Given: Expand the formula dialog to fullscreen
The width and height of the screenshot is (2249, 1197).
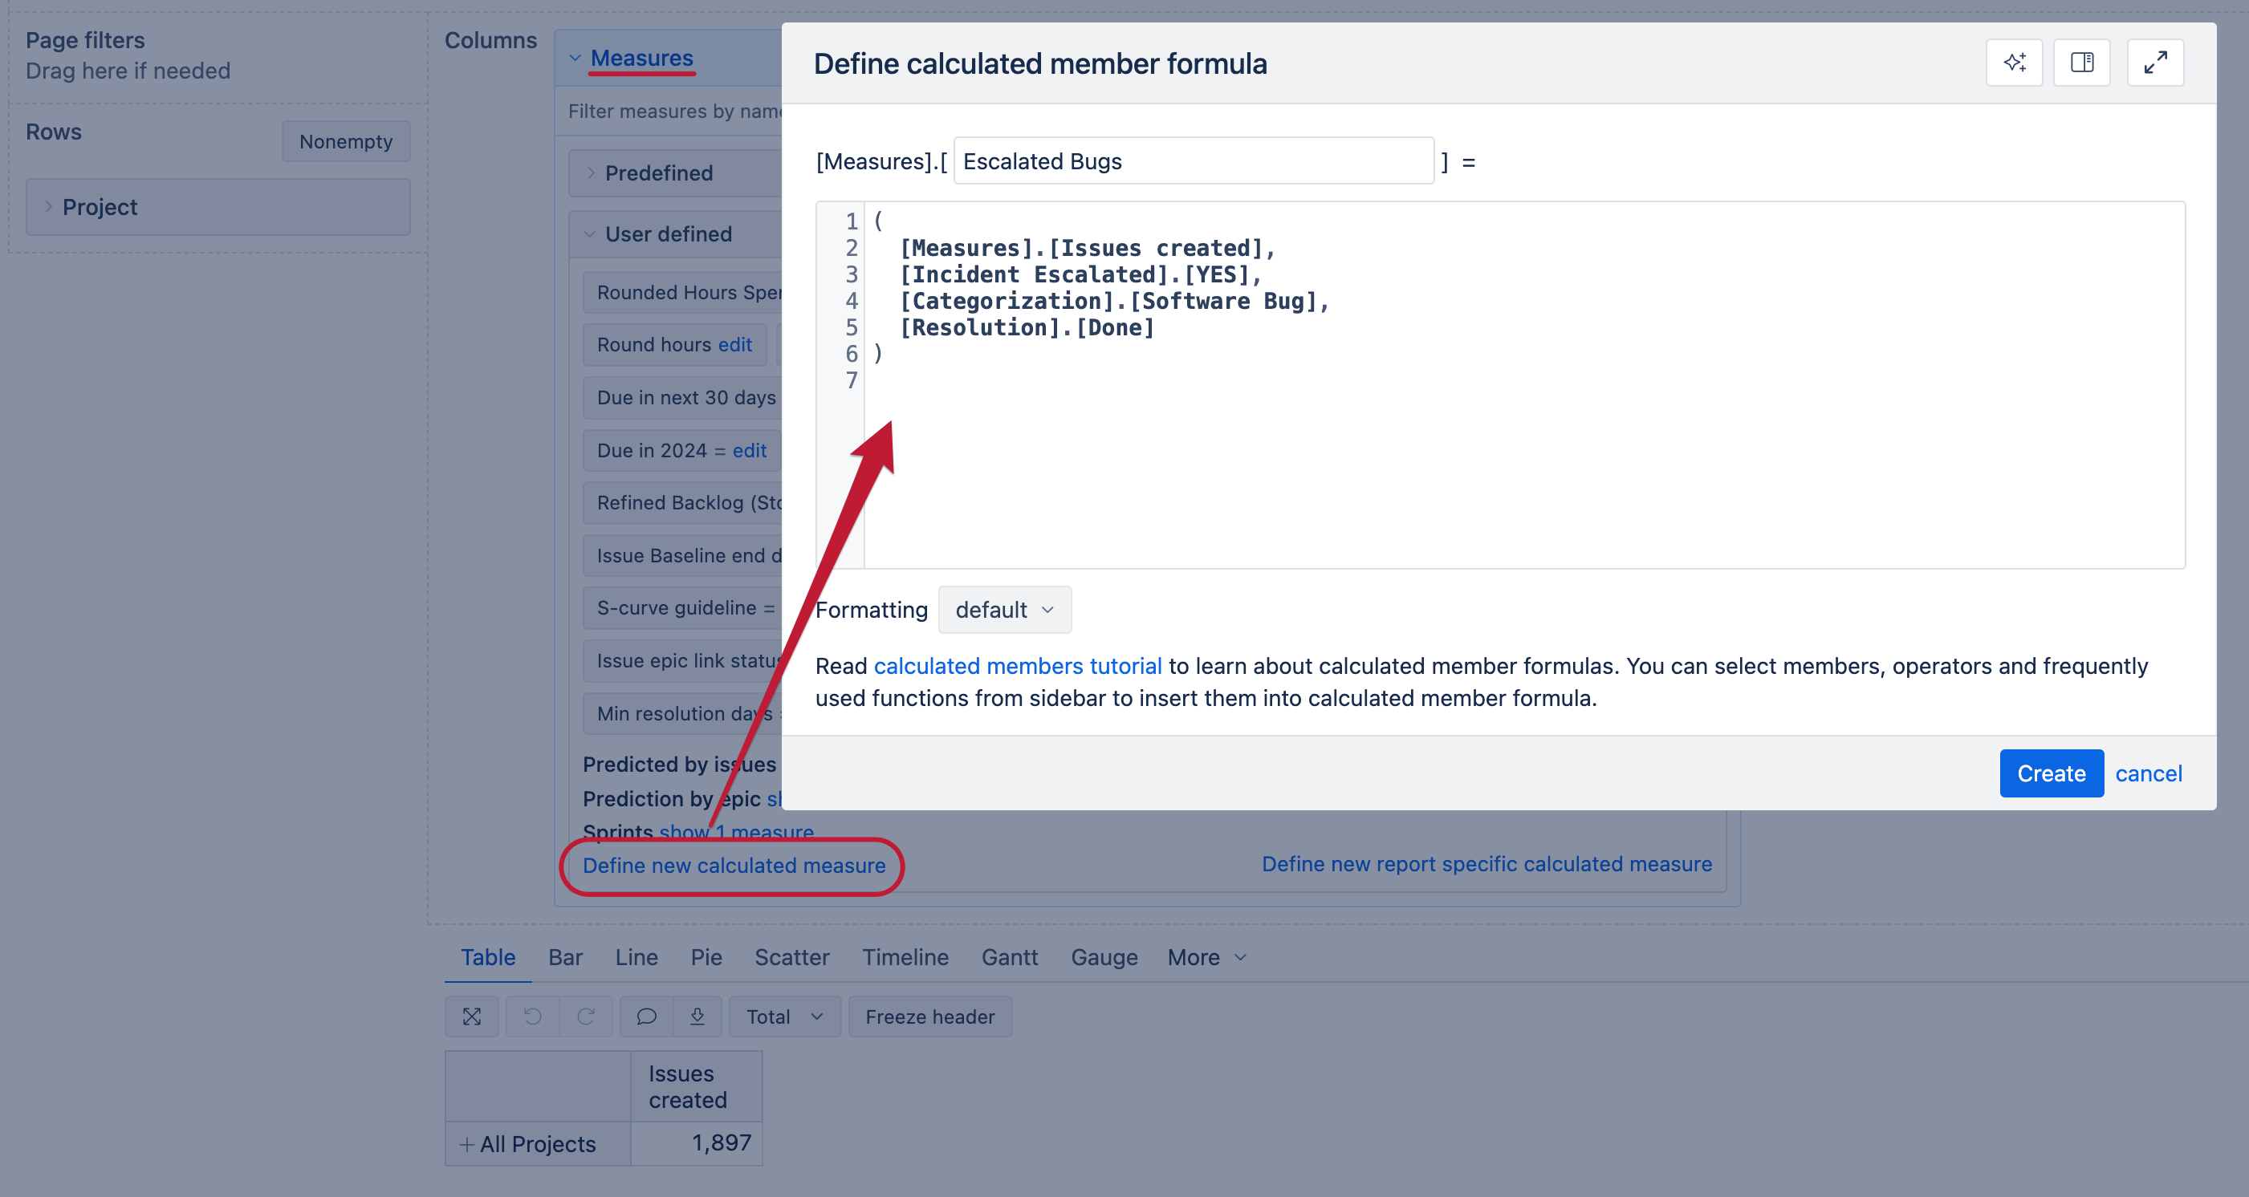Looking at the screenshot, I should pos(2155,63).
